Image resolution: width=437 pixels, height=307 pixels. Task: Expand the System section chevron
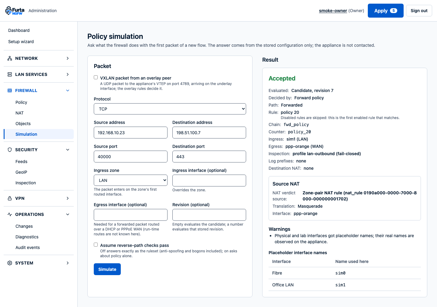[68, 263]
